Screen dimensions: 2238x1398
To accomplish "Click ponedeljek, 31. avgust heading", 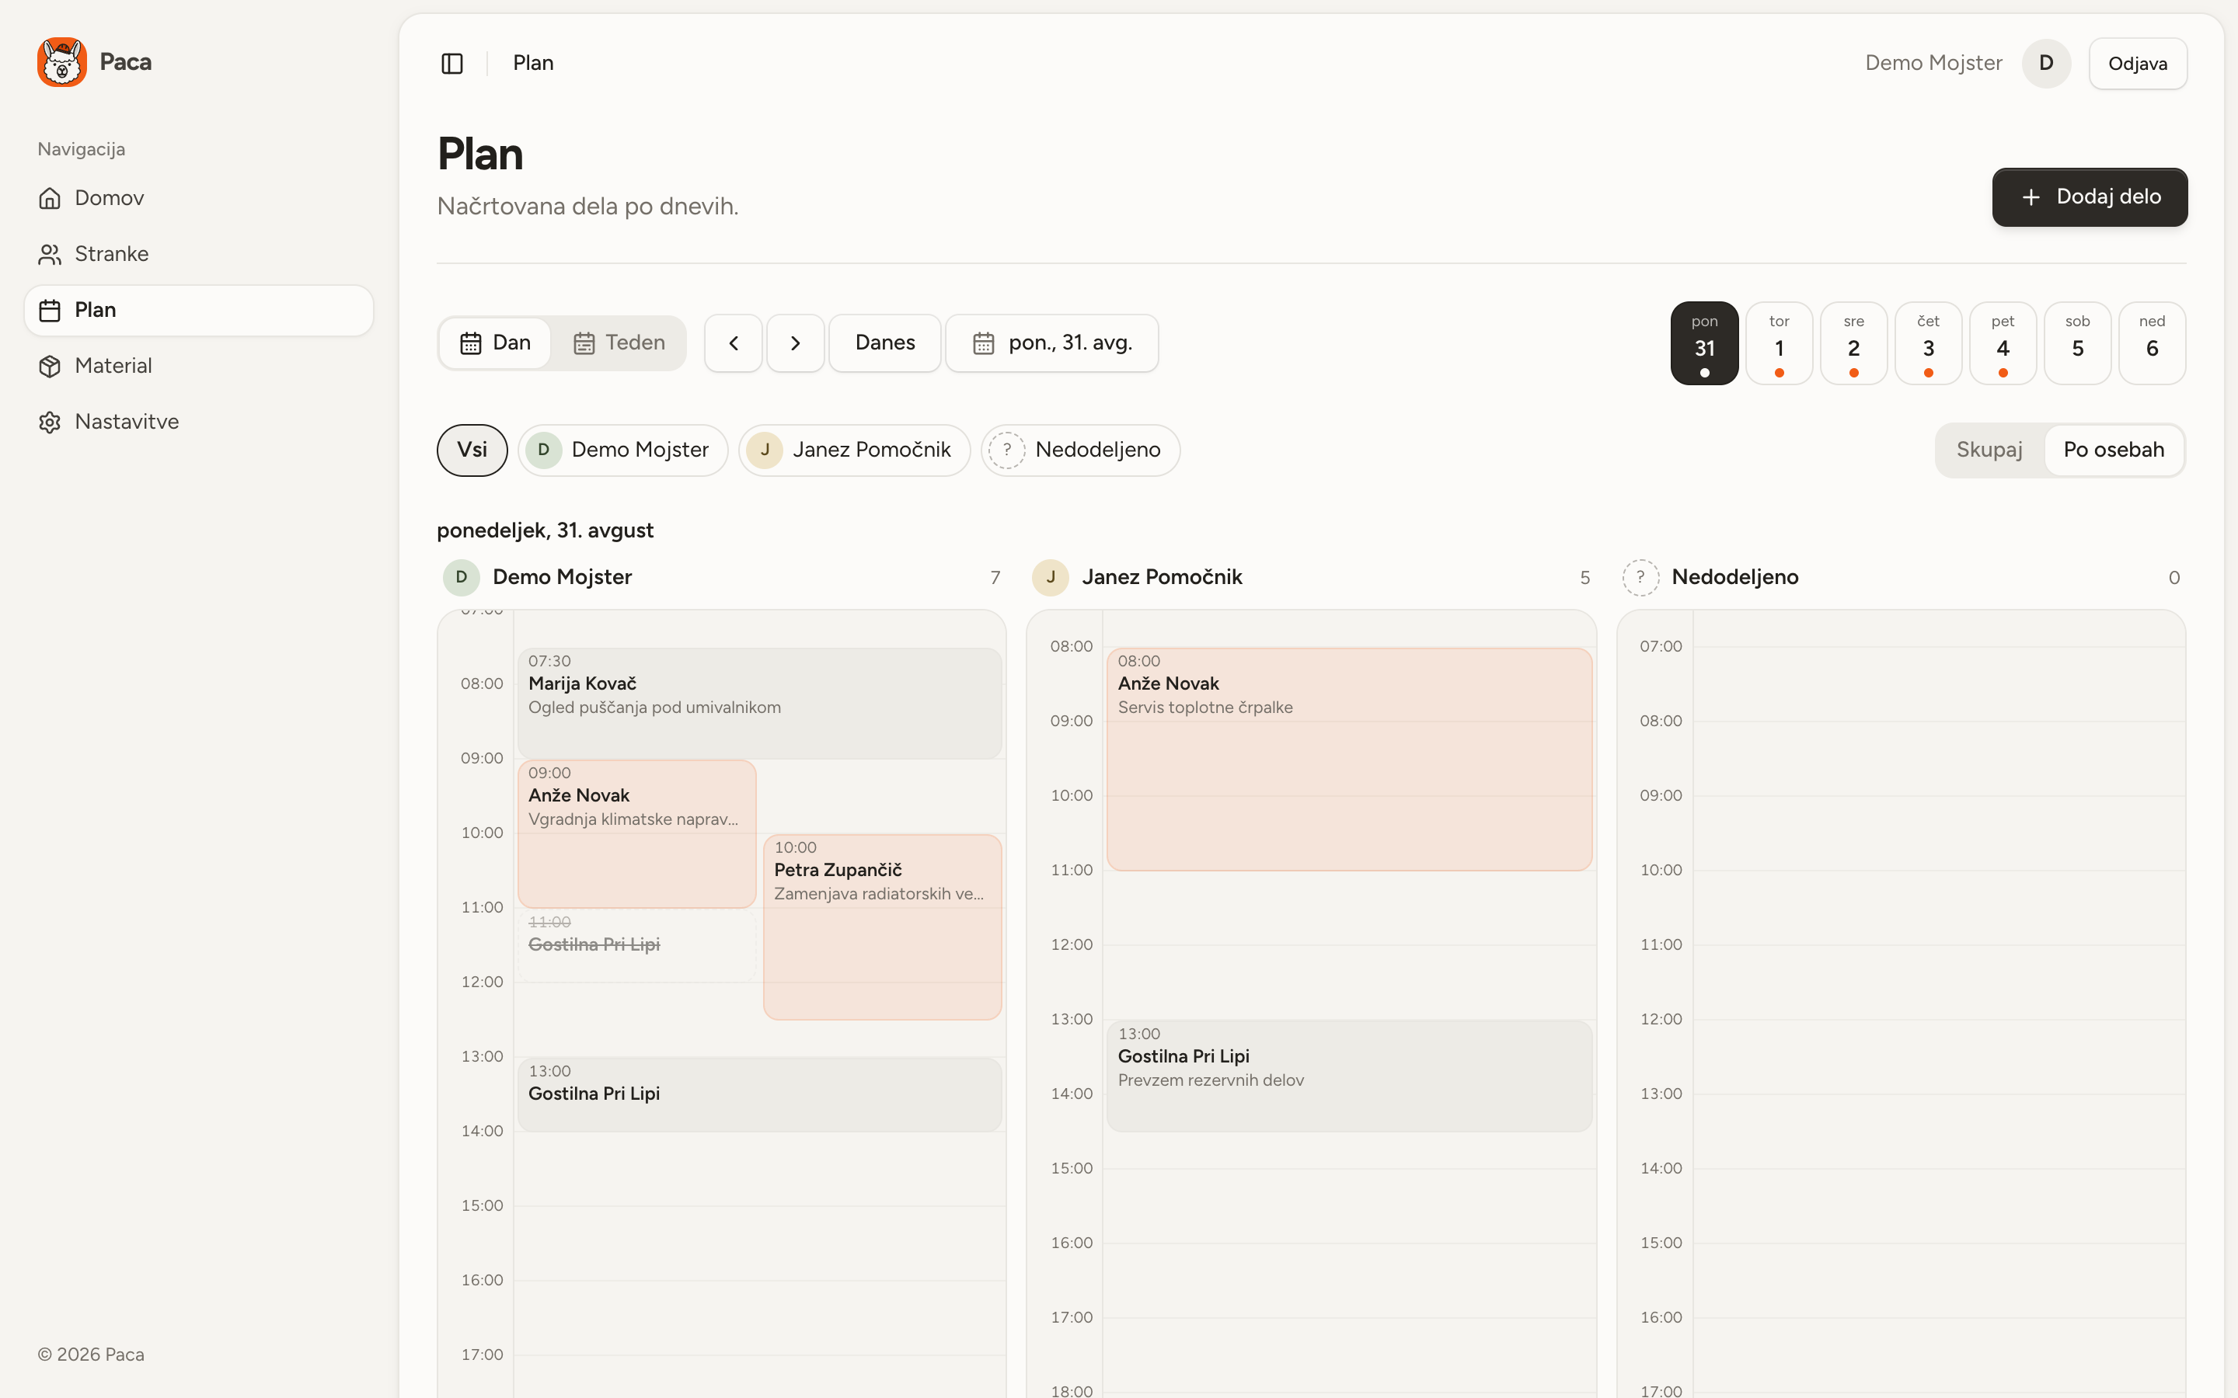I will coord(545,530).
